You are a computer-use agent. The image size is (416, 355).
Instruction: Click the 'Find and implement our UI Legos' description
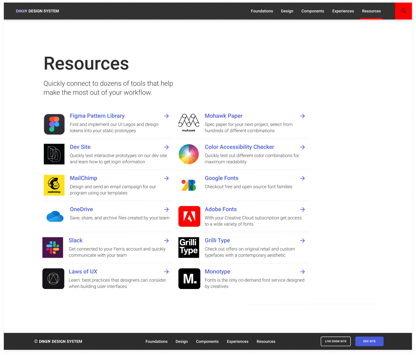point(114,127)
